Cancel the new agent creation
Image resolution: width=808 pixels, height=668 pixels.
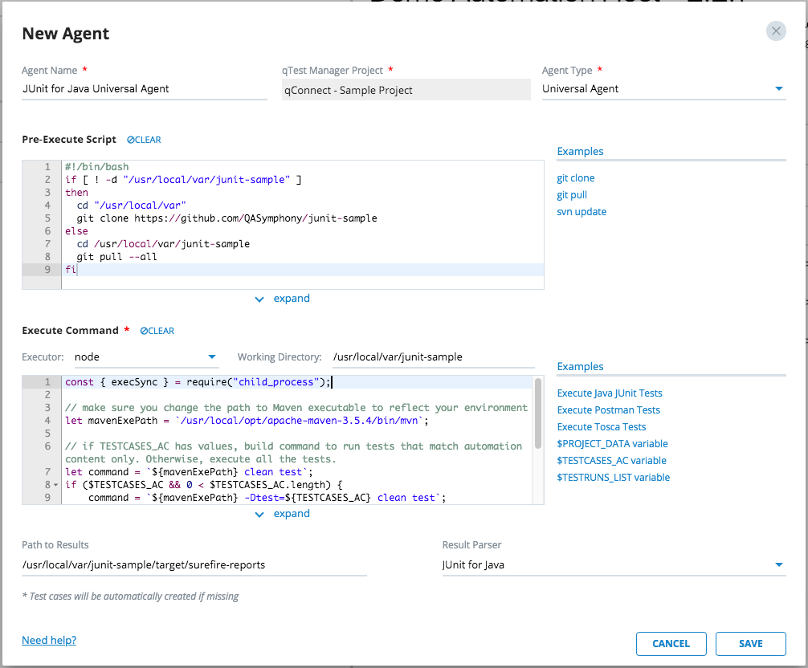(671, 644)
